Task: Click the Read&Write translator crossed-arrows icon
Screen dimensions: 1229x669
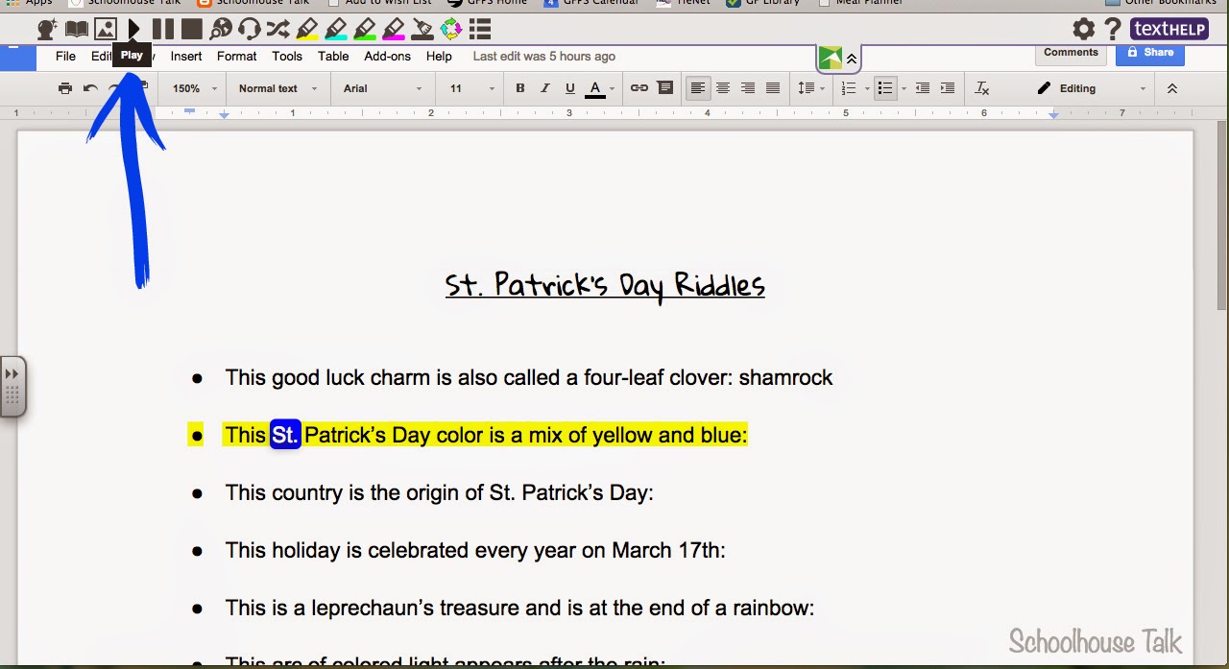Action: 278,29
